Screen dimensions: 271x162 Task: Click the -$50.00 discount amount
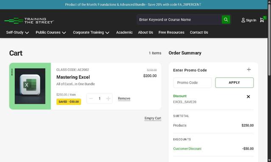tap(248, 148)
